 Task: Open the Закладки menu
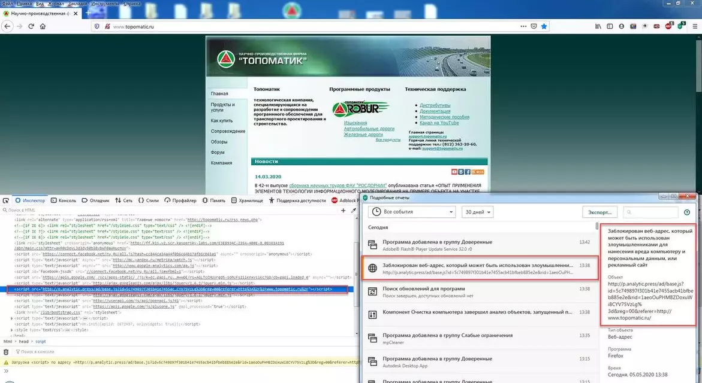pos(77,3)
